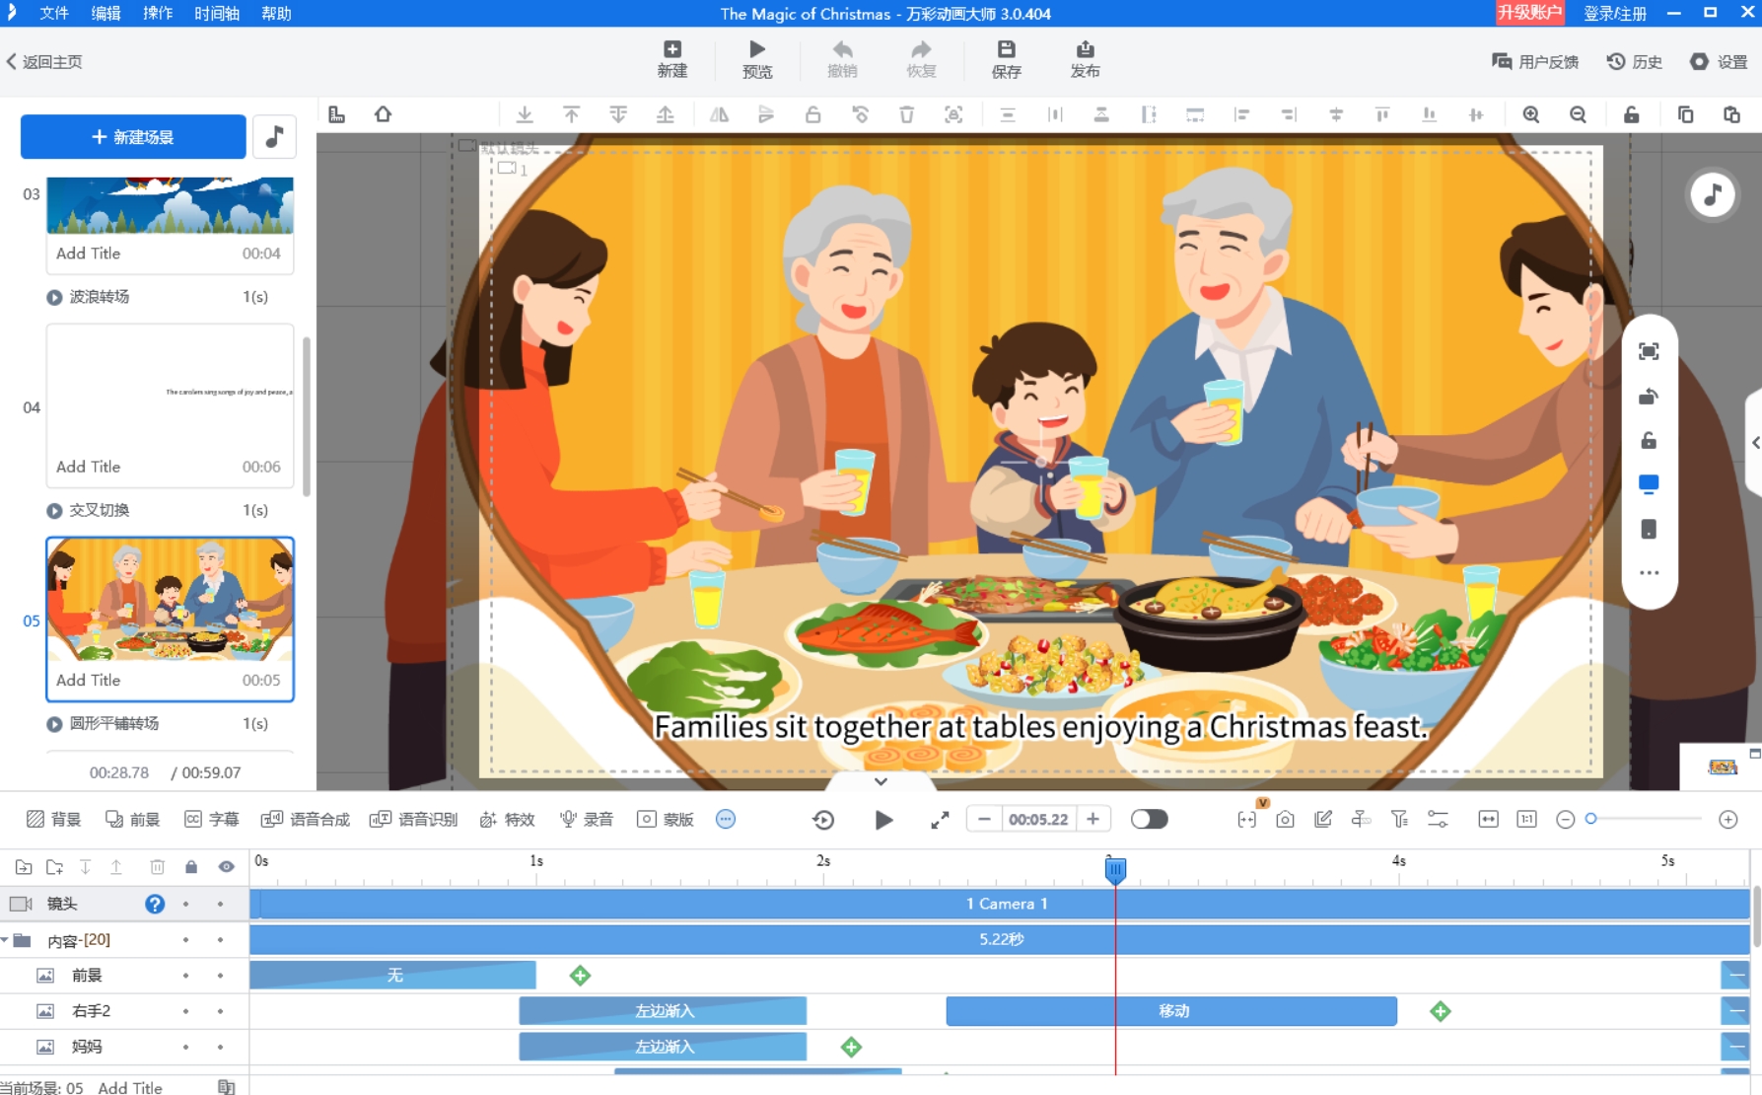Click login/register (登录/注册)
Image resolution: width=1762 pixels, height=1095 pixels.
click(1614, 13)
